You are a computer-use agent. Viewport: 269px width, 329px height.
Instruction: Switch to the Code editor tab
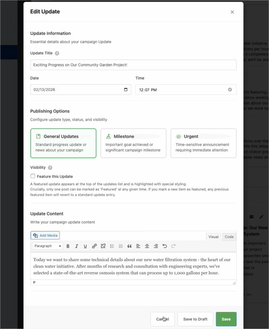coord(229,237)
